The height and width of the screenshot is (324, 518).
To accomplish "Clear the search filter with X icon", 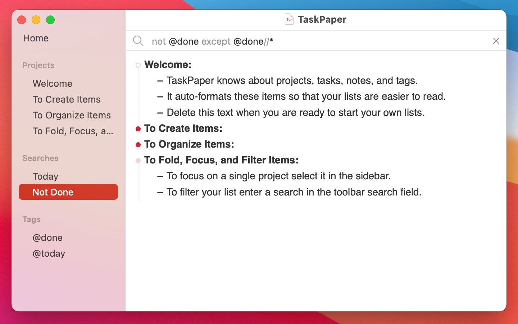I will tap(496, 41).
